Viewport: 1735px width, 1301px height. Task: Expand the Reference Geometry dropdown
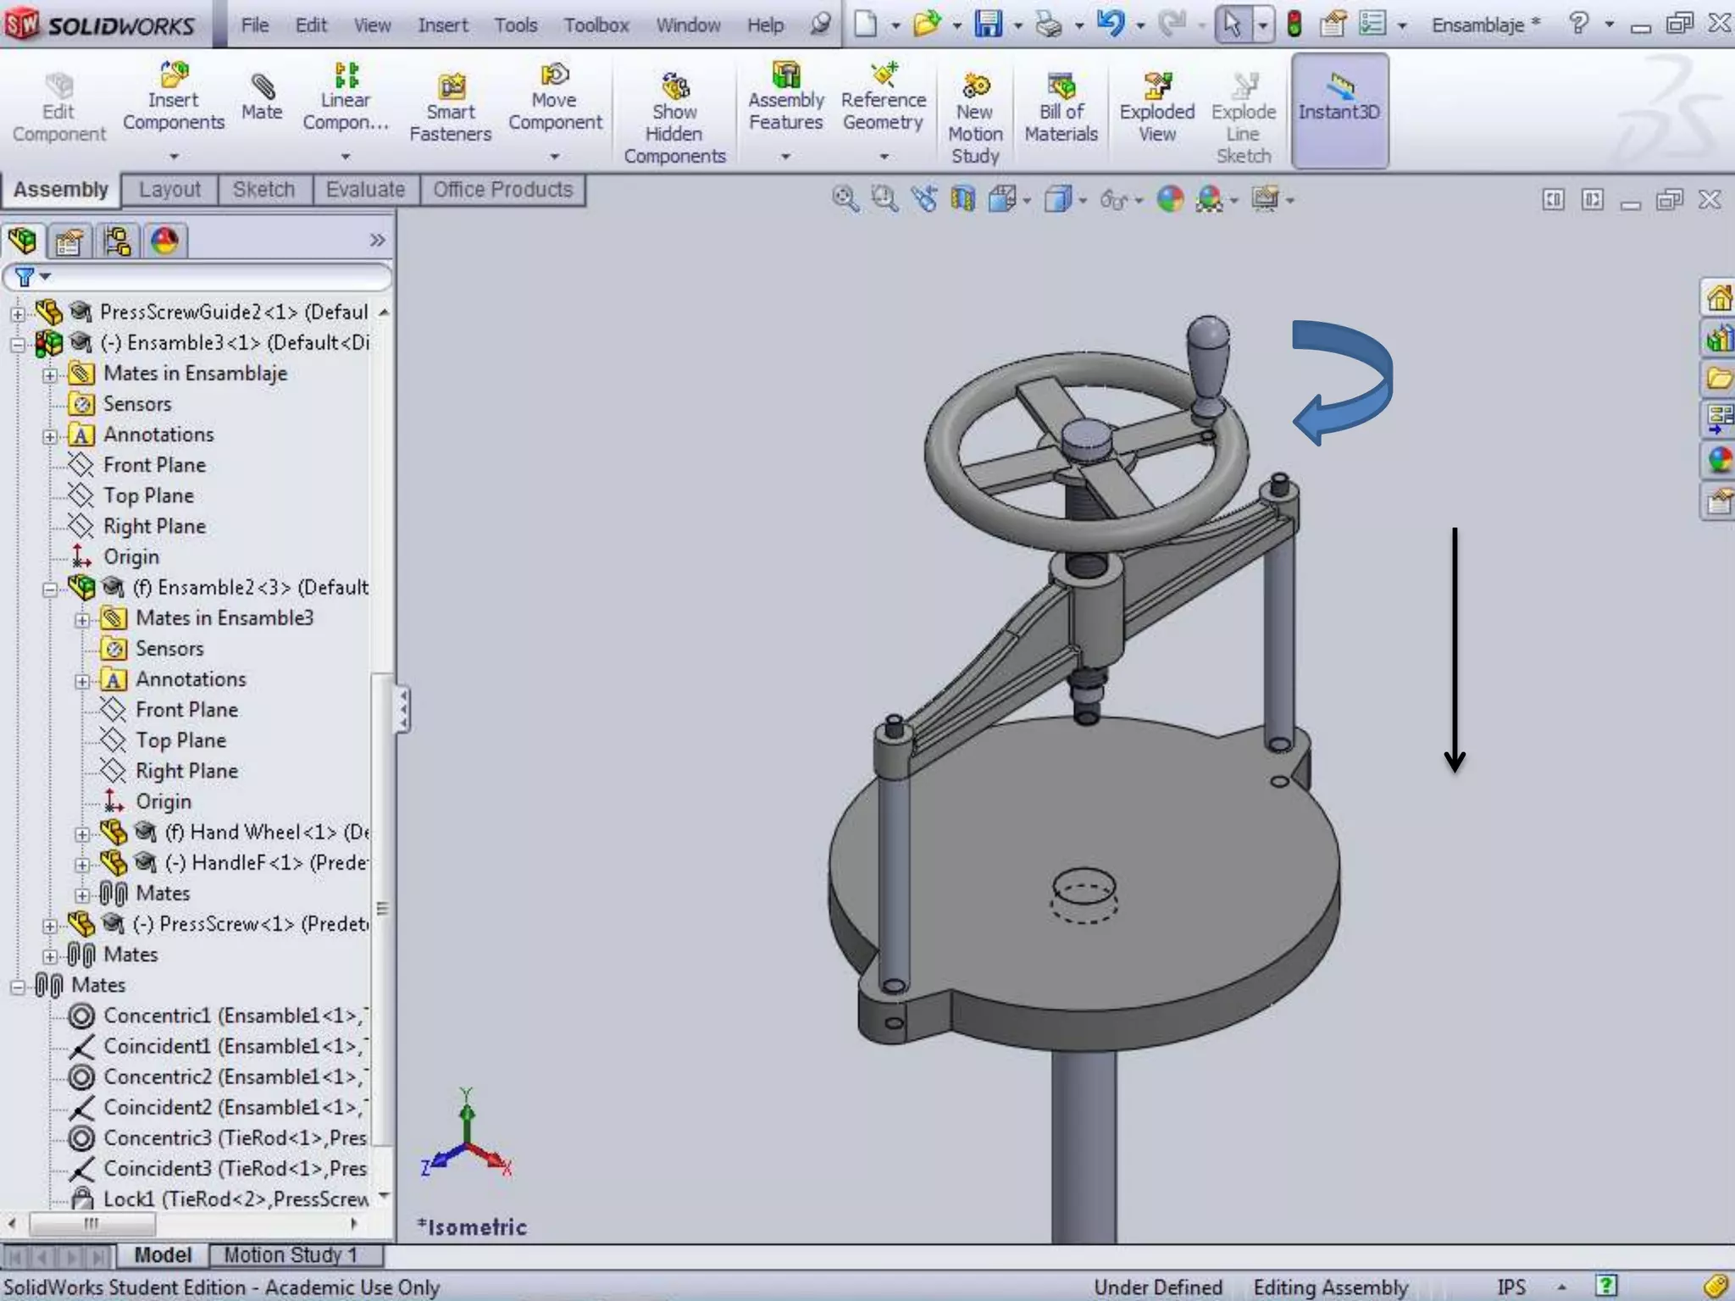[x=884, y=157]
